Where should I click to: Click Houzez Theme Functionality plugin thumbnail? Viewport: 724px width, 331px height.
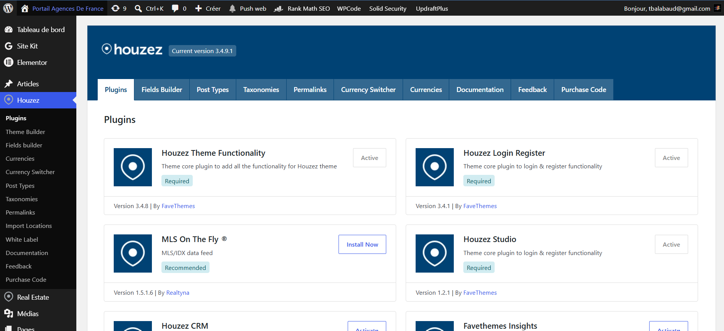133,167
